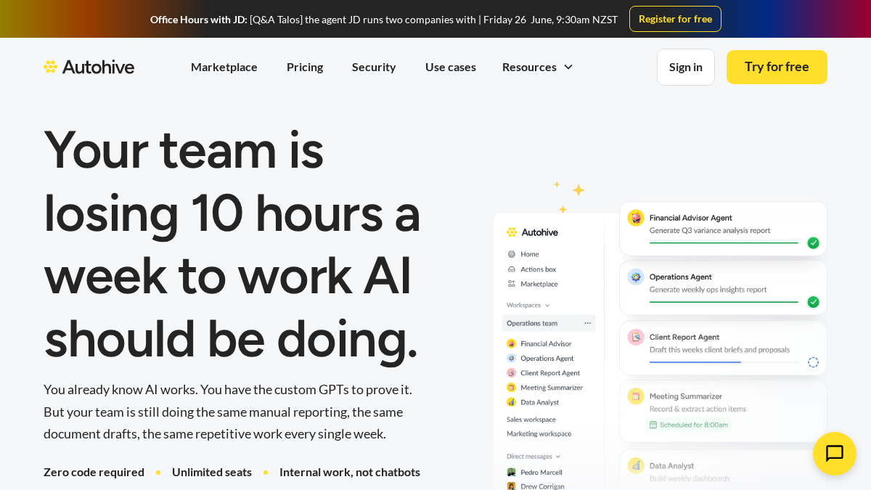Click Register for free banner button
The width and height of the screenshot is (871, 490).
click(675, 19)
